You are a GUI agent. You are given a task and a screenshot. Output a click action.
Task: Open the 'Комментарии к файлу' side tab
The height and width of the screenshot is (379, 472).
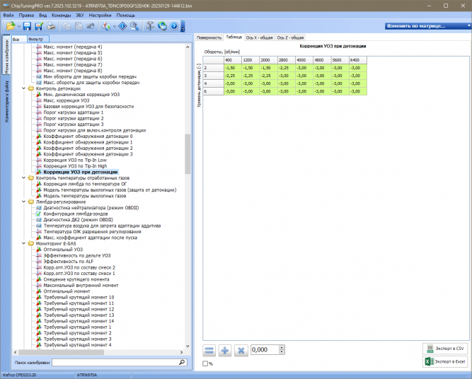point(6,101)
